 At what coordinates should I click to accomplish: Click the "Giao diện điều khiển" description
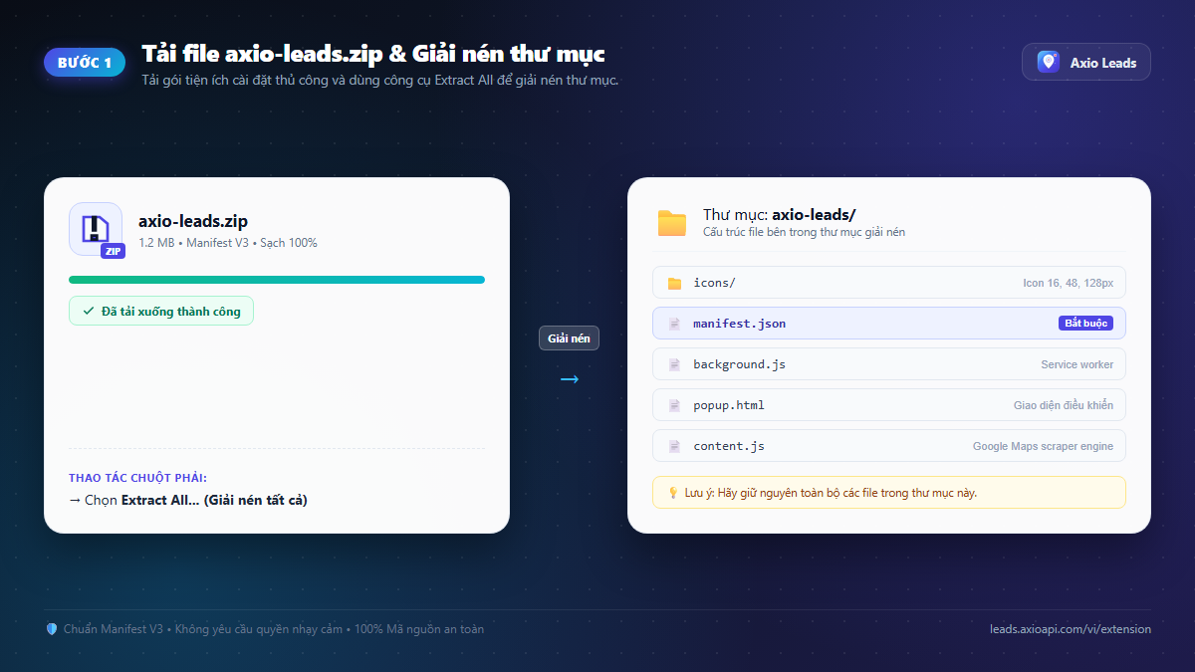click(1064, 405)
